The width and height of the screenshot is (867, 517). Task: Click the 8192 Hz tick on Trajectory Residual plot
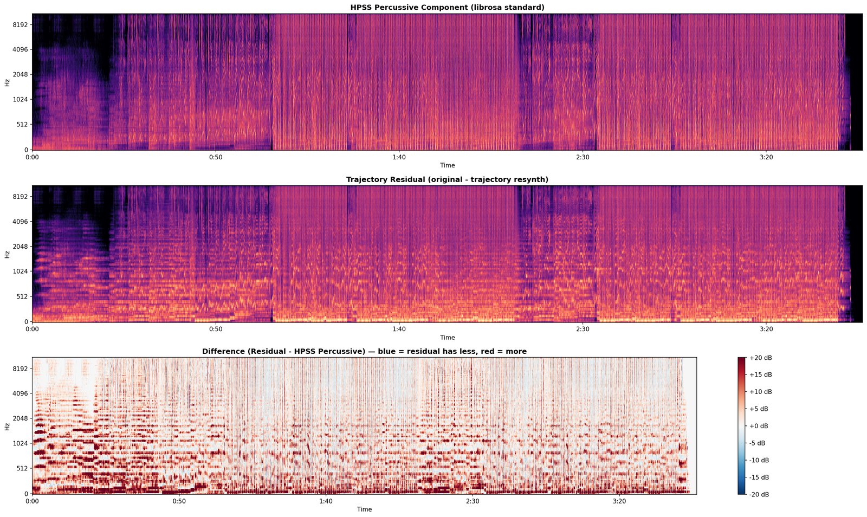tap(20, 196)
